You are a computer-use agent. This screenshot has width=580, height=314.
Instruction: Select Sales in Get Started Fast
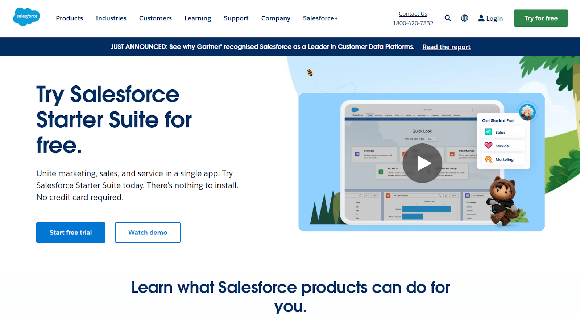click(504, 132)
